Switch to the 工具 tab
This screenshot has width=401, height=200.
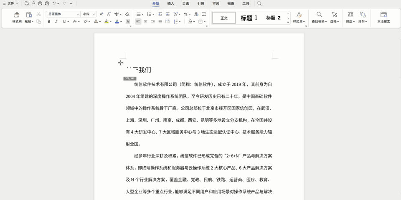tap(246, 3)
